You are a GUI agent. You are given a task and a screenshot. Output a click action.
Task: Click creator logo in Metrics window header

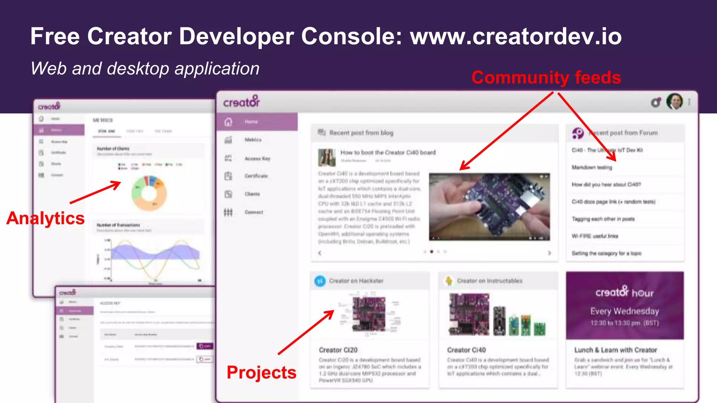tap(49, 106)
